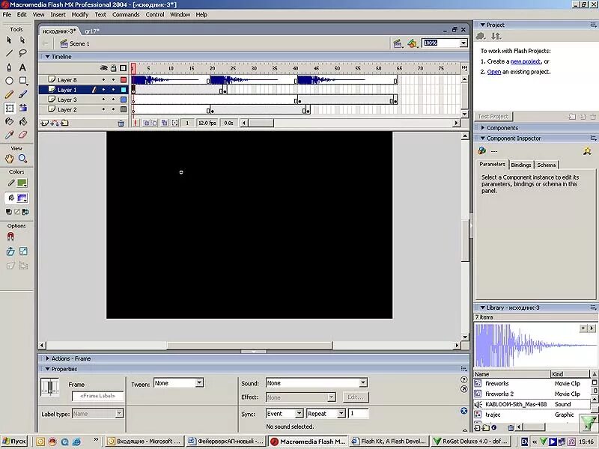Click the 'new project' link

(526, 61)
